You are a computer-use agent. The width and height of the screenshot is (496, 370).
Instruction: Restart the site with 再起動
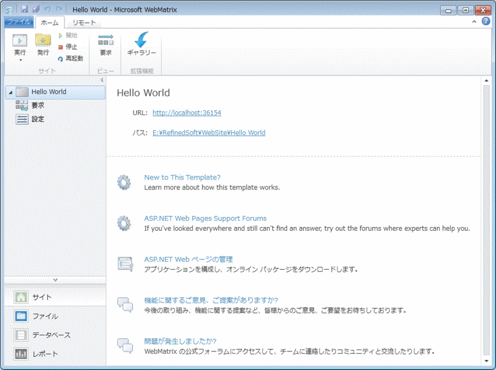tap(71, 58)
